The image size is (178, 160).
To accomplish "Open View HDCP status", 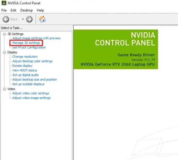I will click(x=25, y=70).
